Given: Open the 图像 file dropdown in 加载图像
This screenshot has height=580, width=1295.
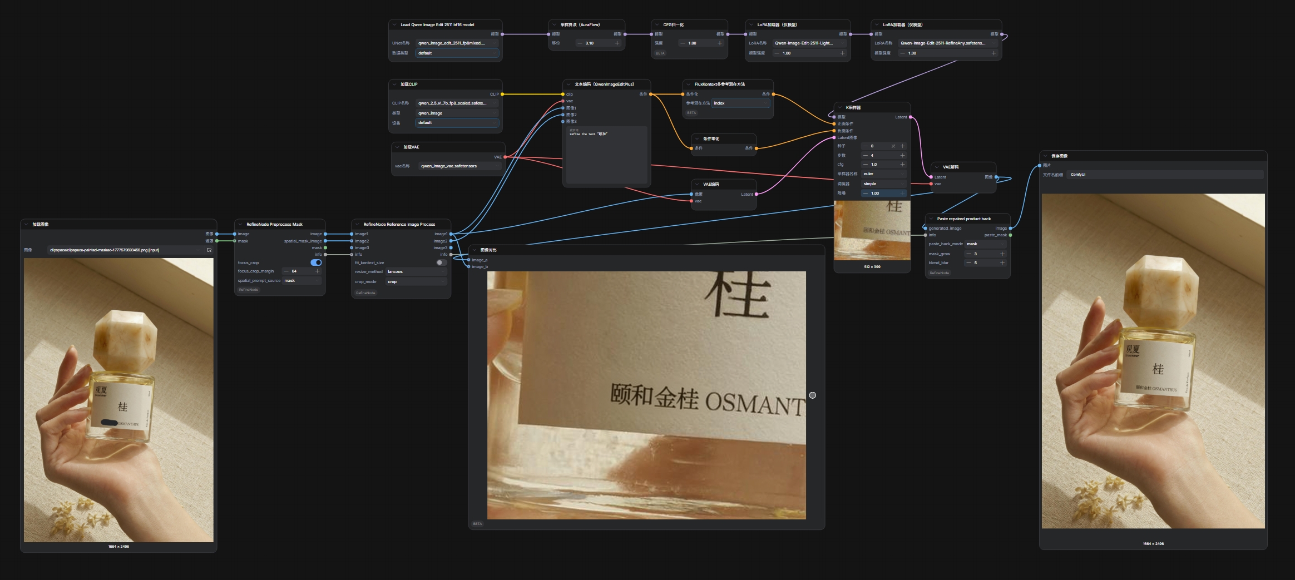Looking at the screenshot, I should click(125, 250).
